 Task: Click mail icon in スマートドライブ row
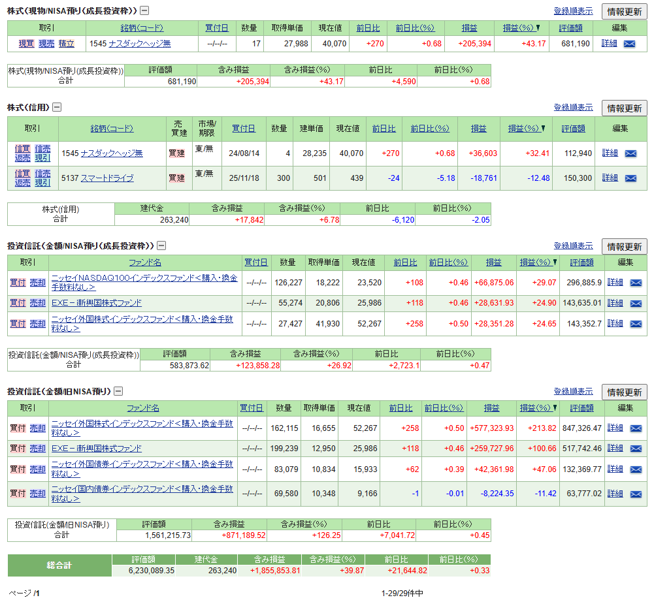coord(630,178)
